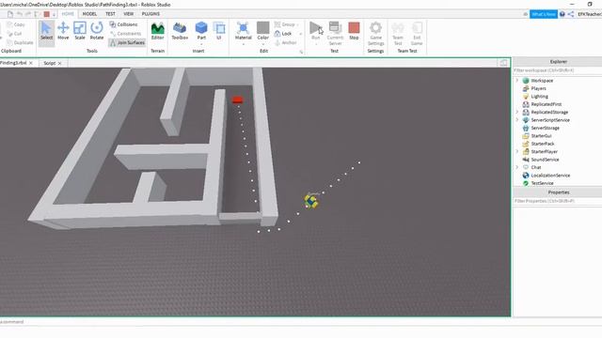Open the Material picker
The height and width of the screenshot is (338, 602).
tap(243, 31)
